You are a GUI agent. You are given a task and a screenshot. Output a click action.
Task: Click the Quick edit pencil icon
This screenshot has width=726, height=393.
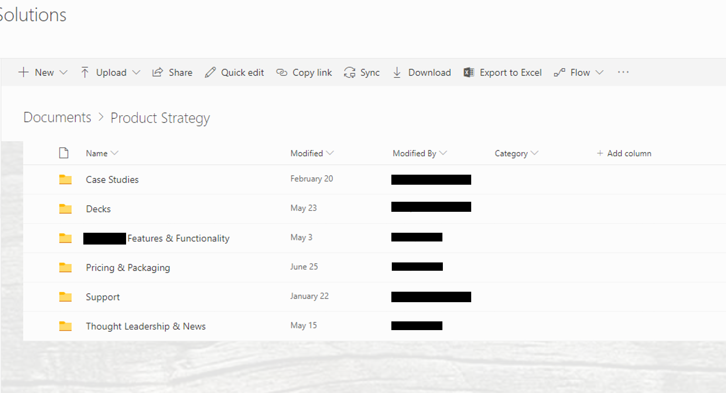click(210, 72)
